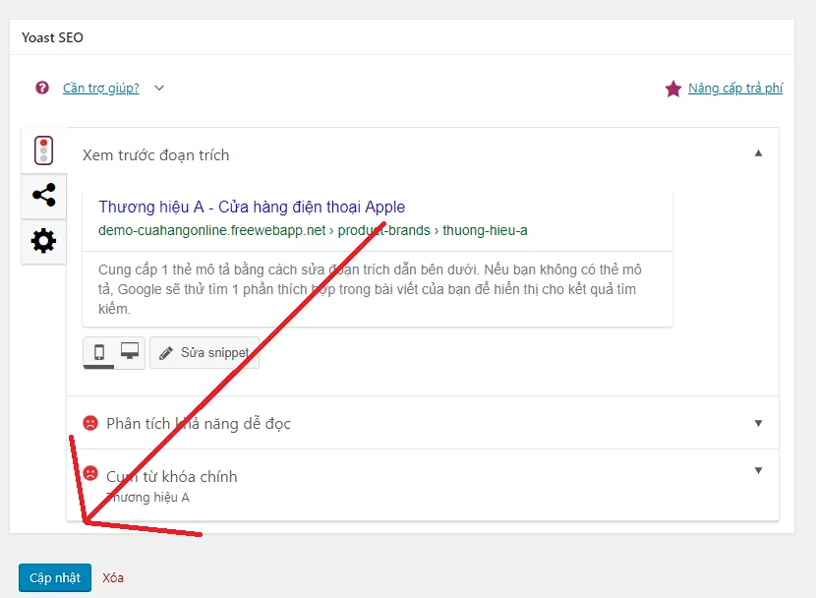Expand the help chevron next to Cần trợ giúp
Screen dimensions: 816x598
coord(159,88)
